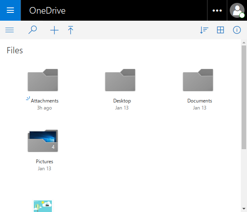
Task: Open the account profile avatar
Action: [237, 10]
